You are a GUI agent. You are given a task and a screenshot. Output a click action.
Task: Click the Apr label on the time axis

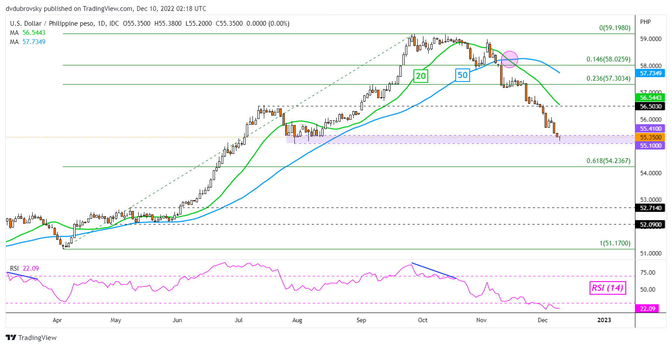(57, 320)
